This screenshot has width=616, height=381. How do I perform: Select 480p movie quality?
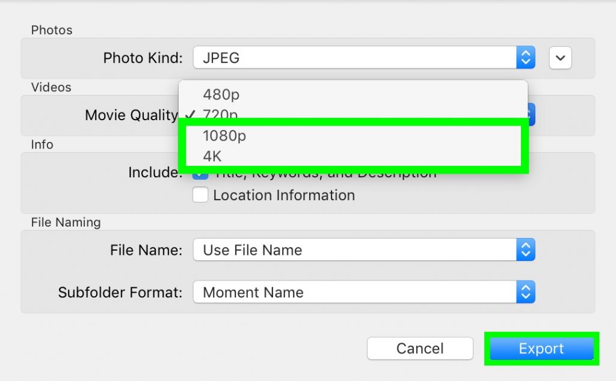tap(353, 94)
